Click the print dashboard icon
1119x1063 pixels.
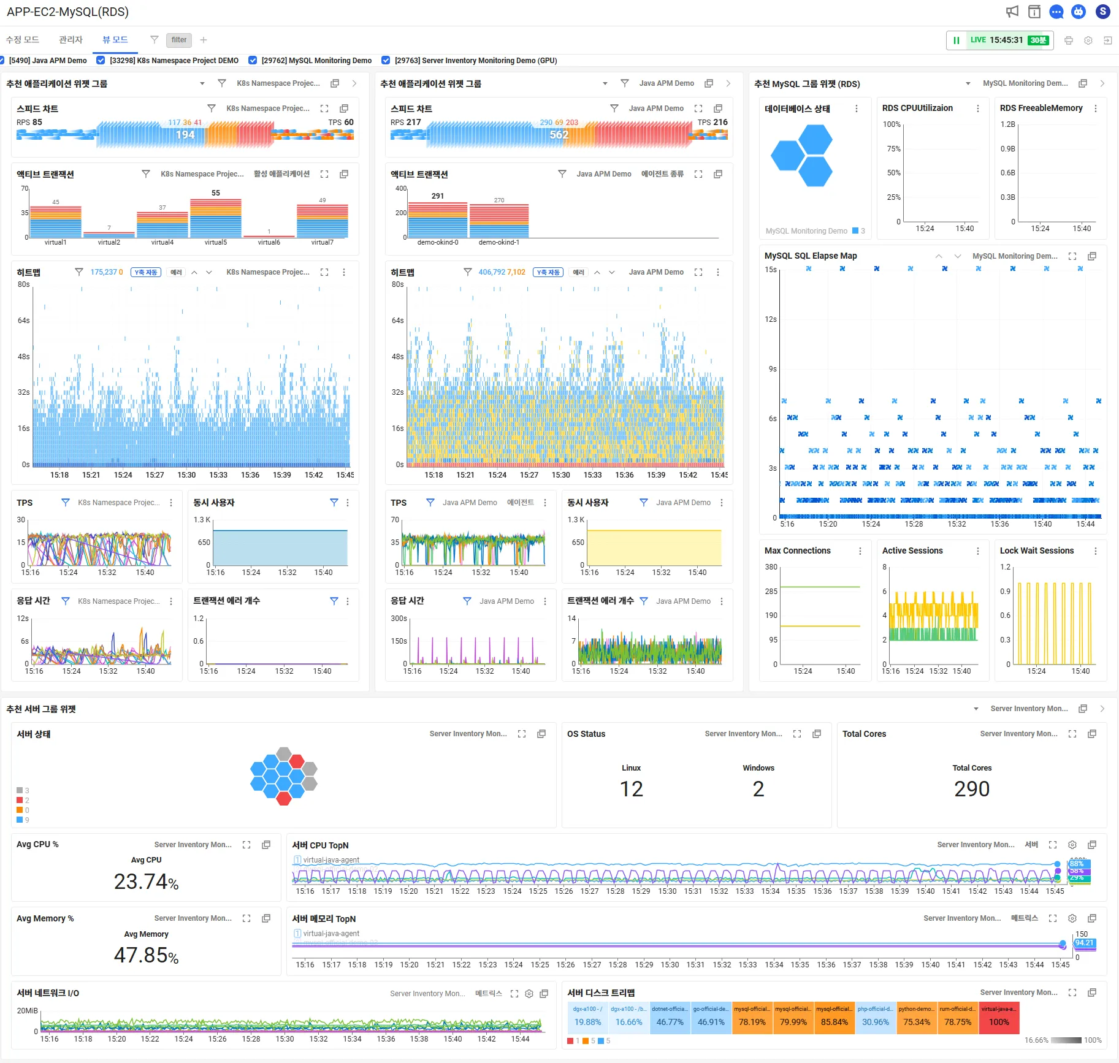[x=1069, y=40]
